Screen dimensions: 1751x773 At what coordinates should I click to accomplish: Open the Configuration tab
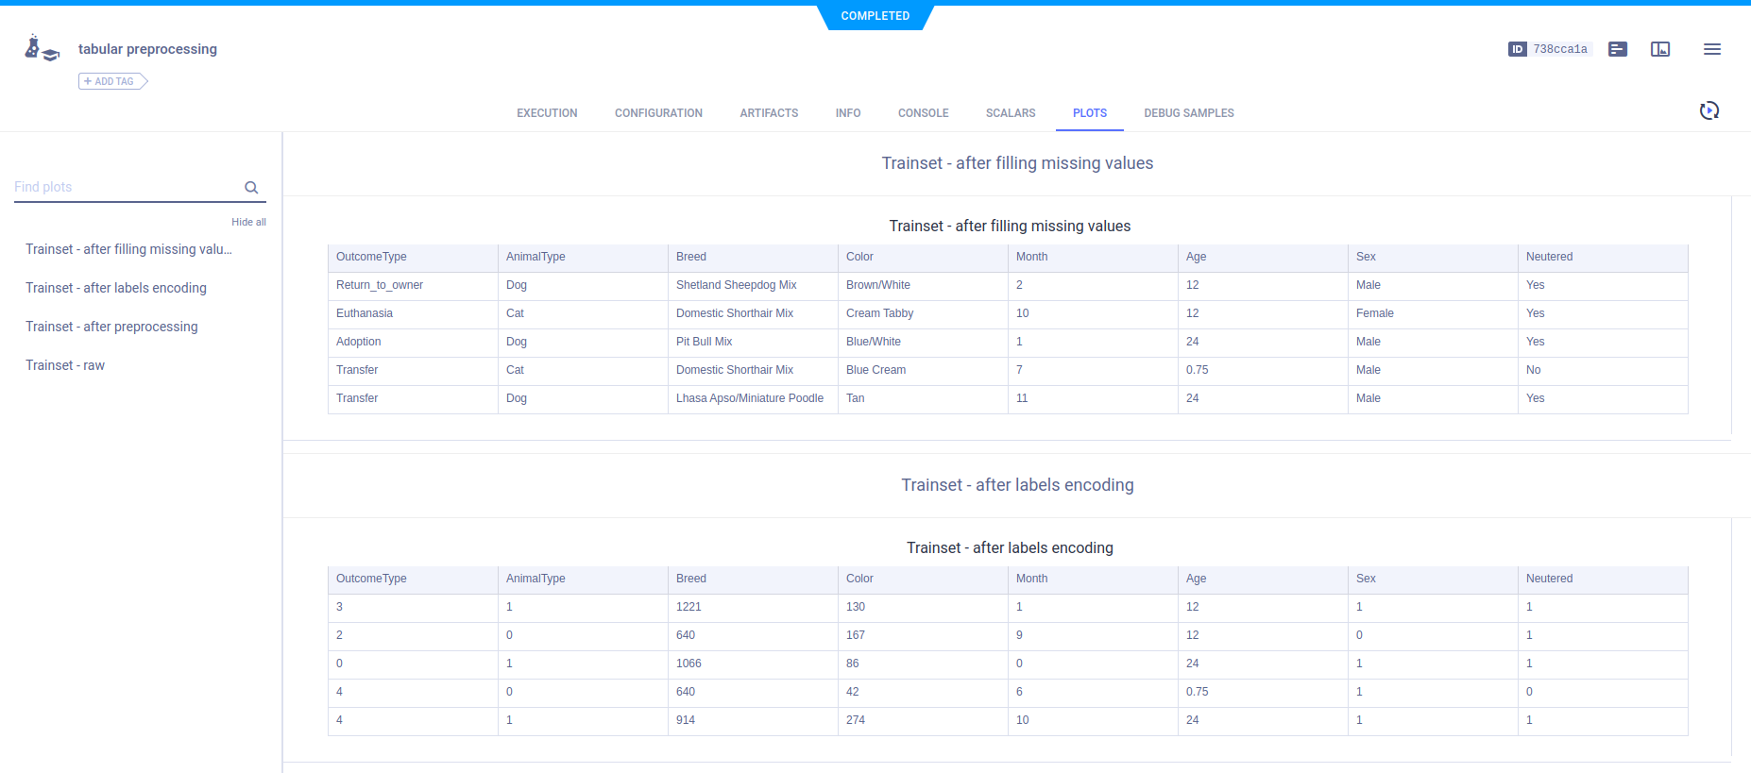coord(658,113)
